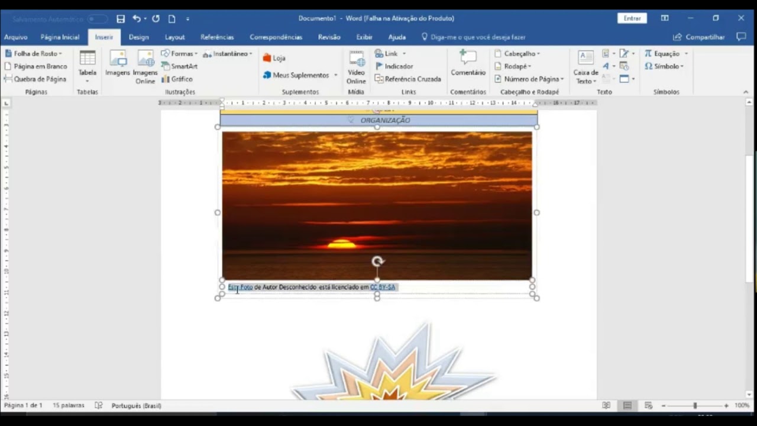This screenshot has width=757, height=426.
Task: Create a new blank document icon
Action: tap(172, 19)
